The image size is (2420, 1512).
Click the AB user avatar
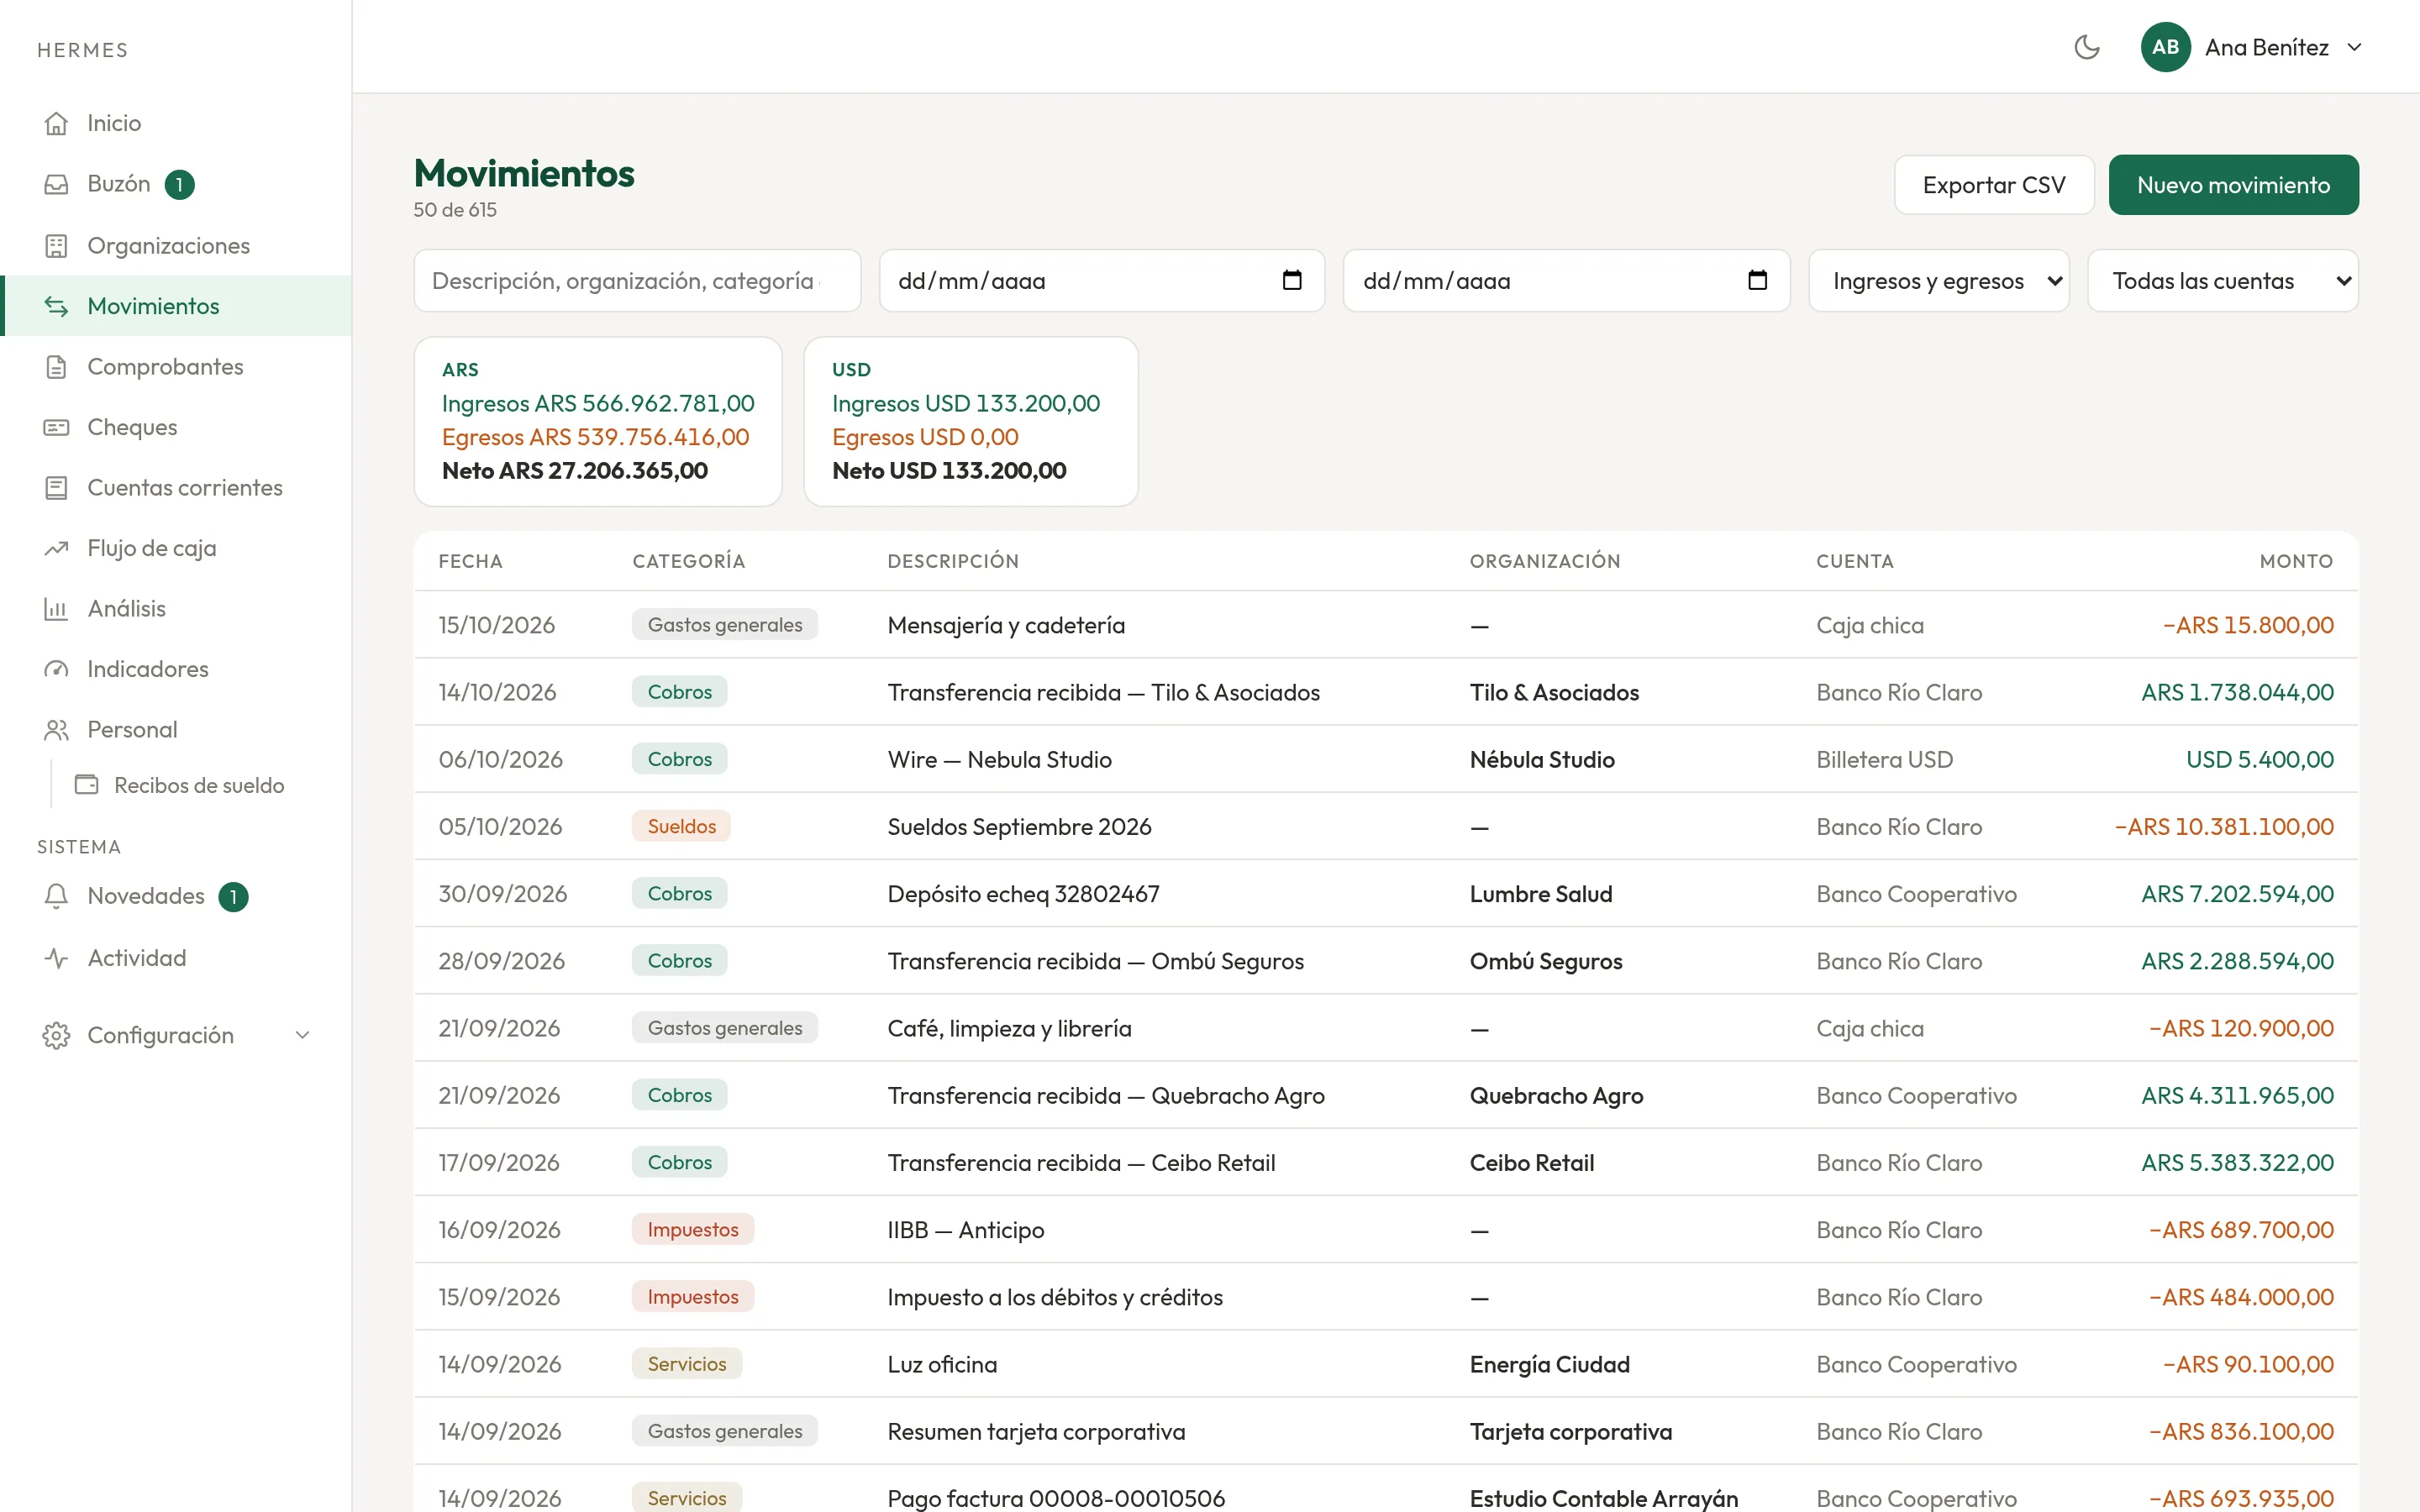[x=2165, y=47]
